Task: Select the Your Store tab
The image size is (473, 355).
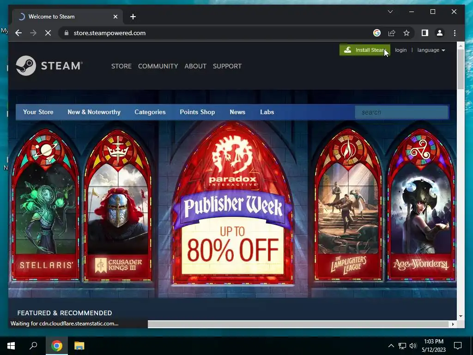Action: pyautogui.click(x=38, y=112)
